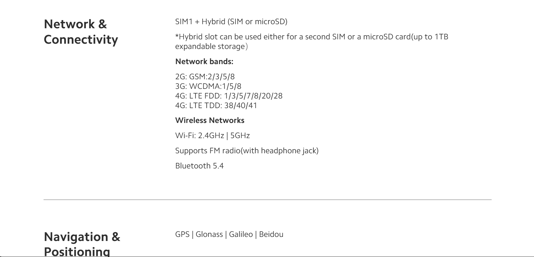This screenshot has height=257, width=534.
Task: Click the Bluetooth 5.4 text
Action: coord(199,166)
